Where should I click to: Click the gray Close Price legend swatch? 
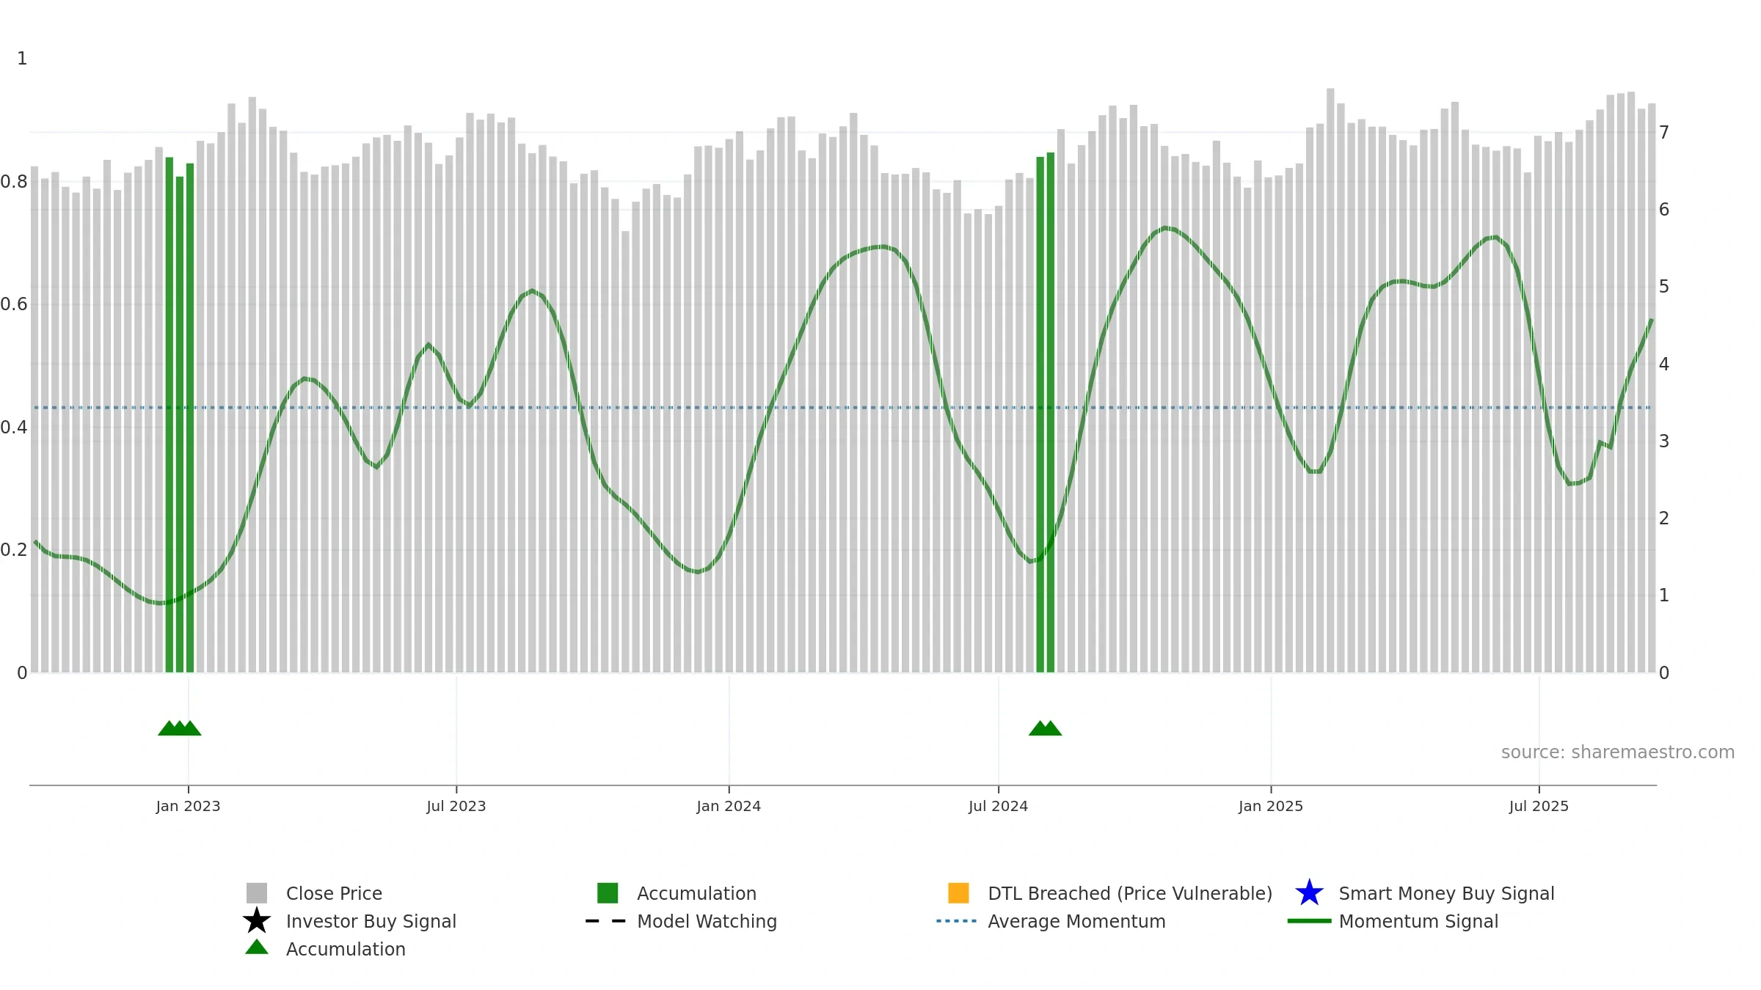pyautogui.click(x=257, y=893)
